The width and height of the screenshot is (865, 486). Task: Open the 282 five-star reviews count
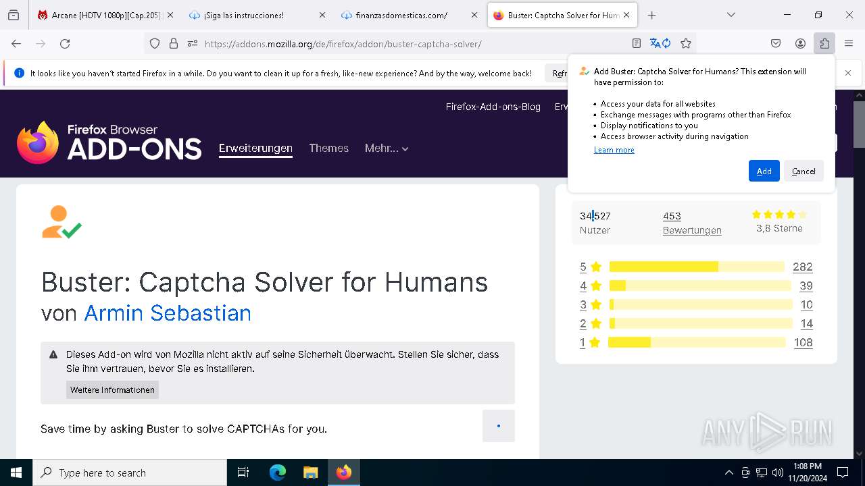[x=803, y=267]
